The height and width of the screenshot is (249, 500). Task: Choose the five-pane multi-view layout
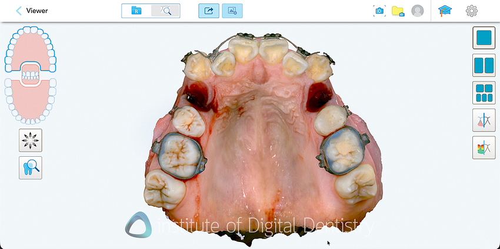tap(484, 93)
